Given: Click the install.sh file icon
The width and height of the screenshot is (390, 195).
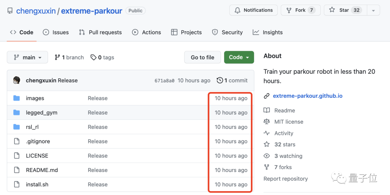Looking at the screenshot, I should coord(17,185).
